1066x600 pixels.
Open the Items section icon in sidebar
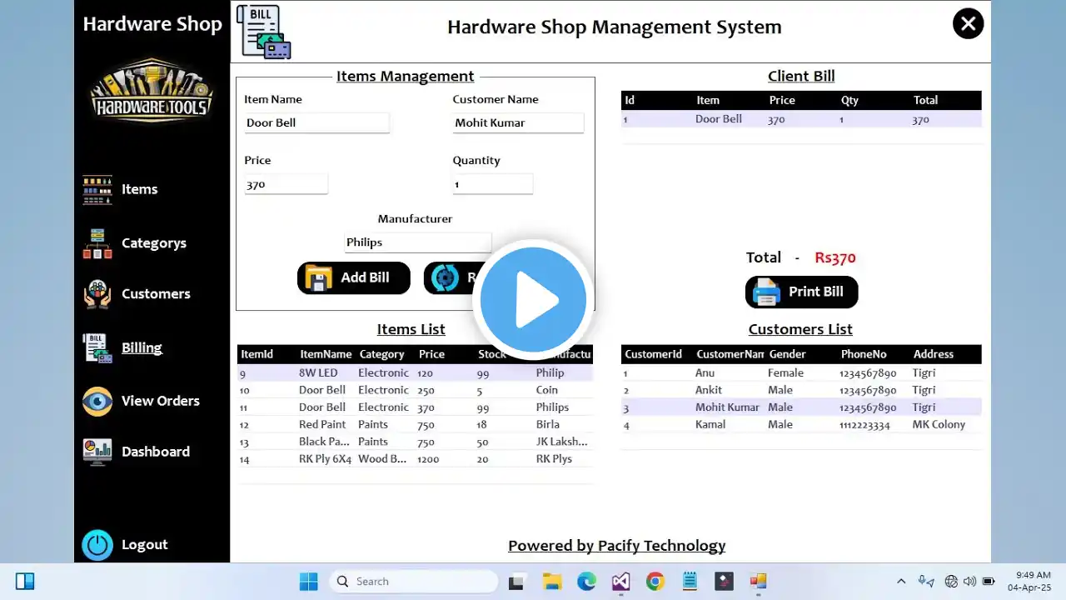pos(97,190)
